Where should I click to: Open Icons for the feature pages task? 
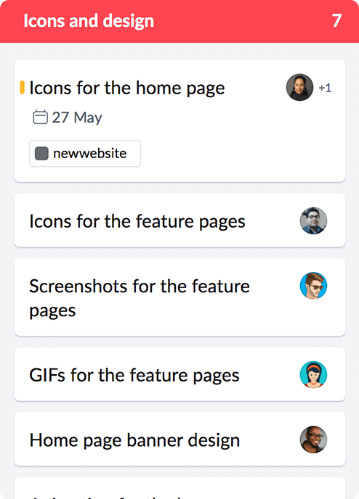tap(179, 220)
